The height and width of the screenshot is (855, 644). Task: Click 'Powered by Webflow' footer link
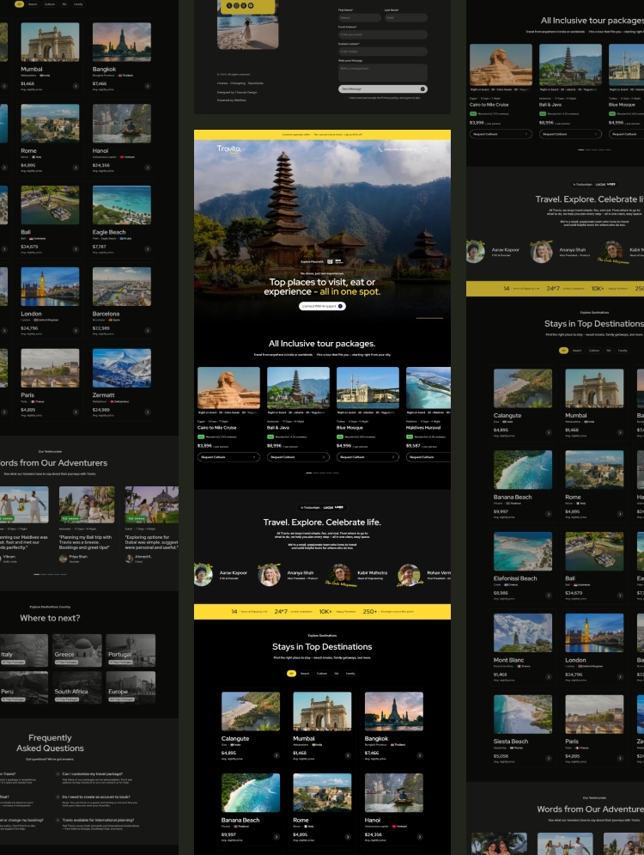(232, 101)
